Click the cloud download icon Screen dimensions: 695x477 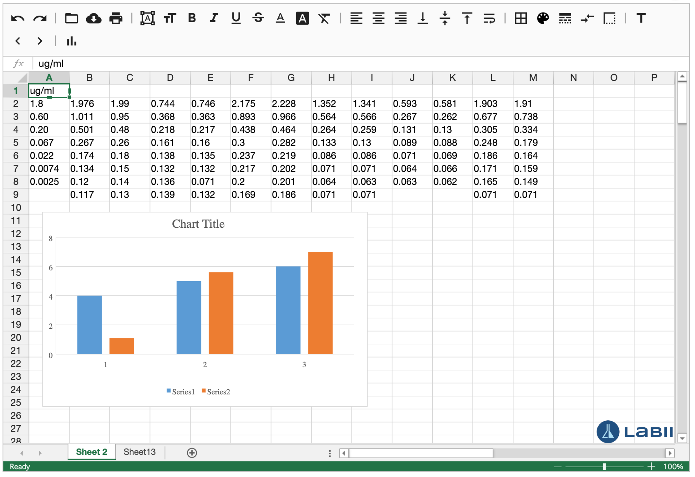pyautogui.click(x=94, y=18)
